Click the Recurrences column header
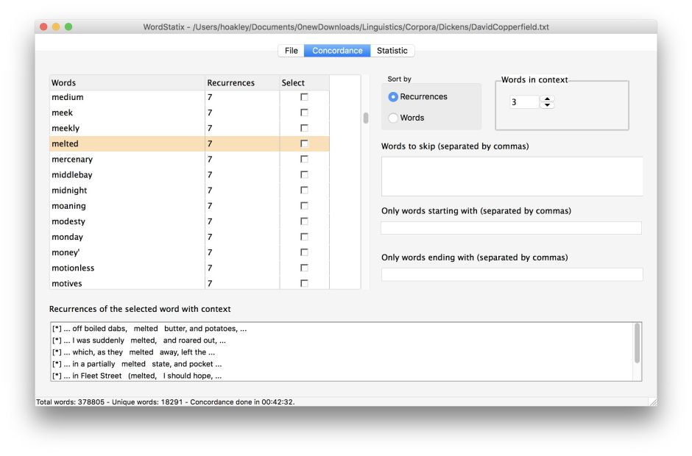The image size is (692, 456). click(x=241, y=83)
